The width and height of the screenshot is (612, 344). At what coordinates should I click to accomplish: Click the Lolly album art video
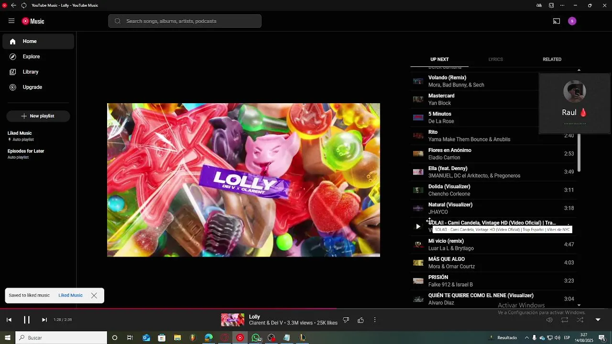coord(243,180)
